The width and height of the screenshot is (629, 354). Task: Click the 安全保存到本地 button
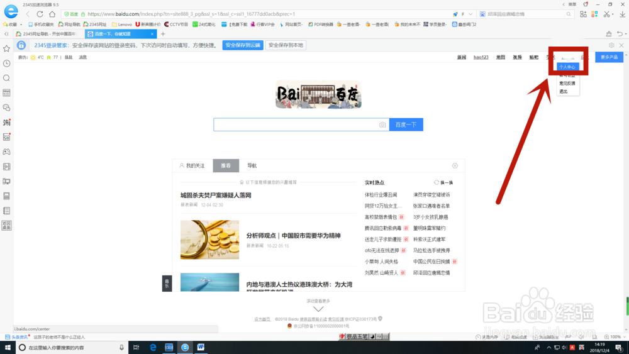coord(286,45)
